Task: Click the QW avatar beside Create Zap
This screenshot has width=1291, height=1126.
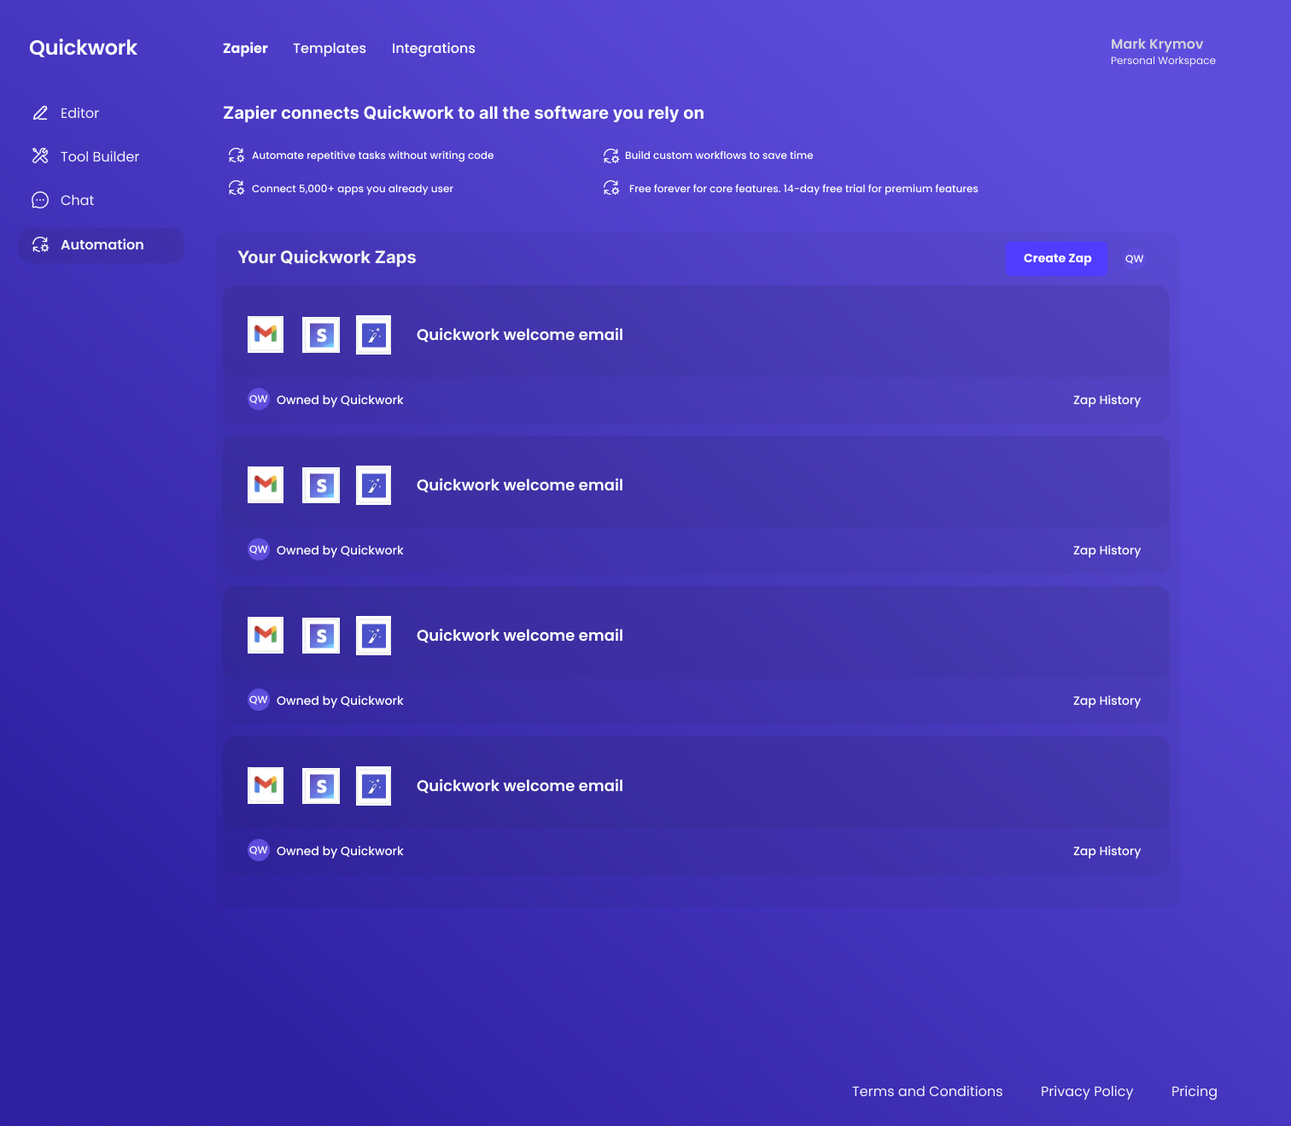Action: 1134,259
